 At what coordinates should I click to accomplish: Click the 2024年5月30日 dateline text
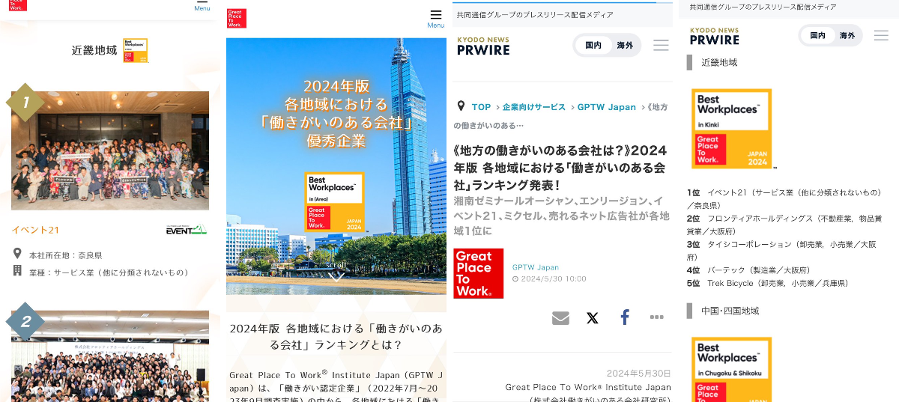coord(639,374)
